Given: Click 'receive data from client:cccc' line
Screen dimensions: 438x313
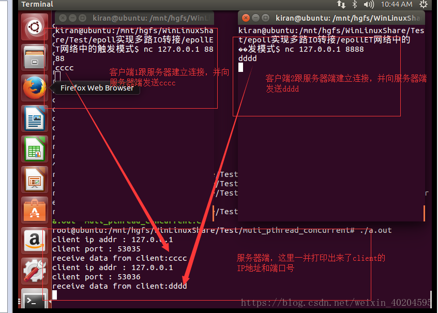Looking at the screenshot, I should 119,258.
